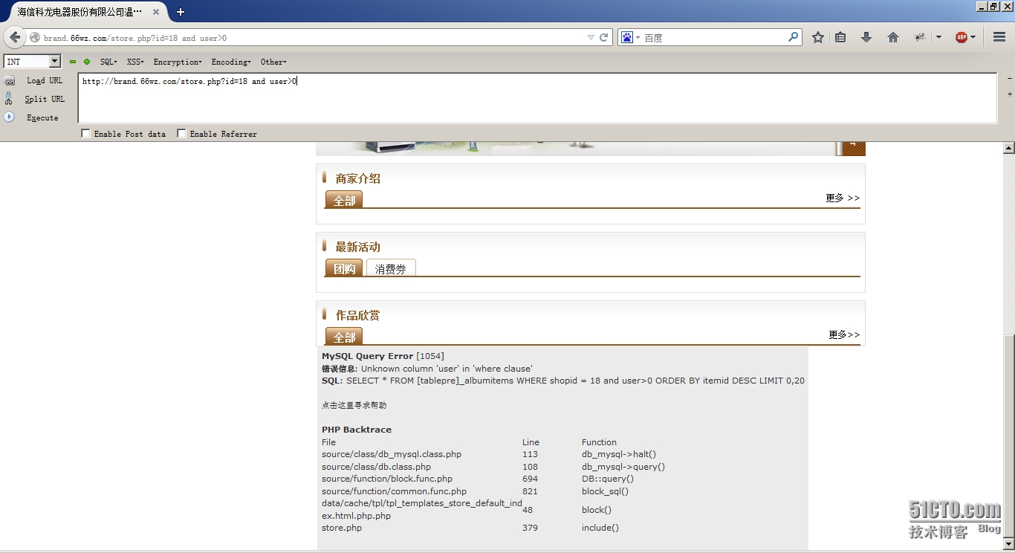1015x553 pixels.
Task: Click the globe site identity icon
Action: coord(35,37)
